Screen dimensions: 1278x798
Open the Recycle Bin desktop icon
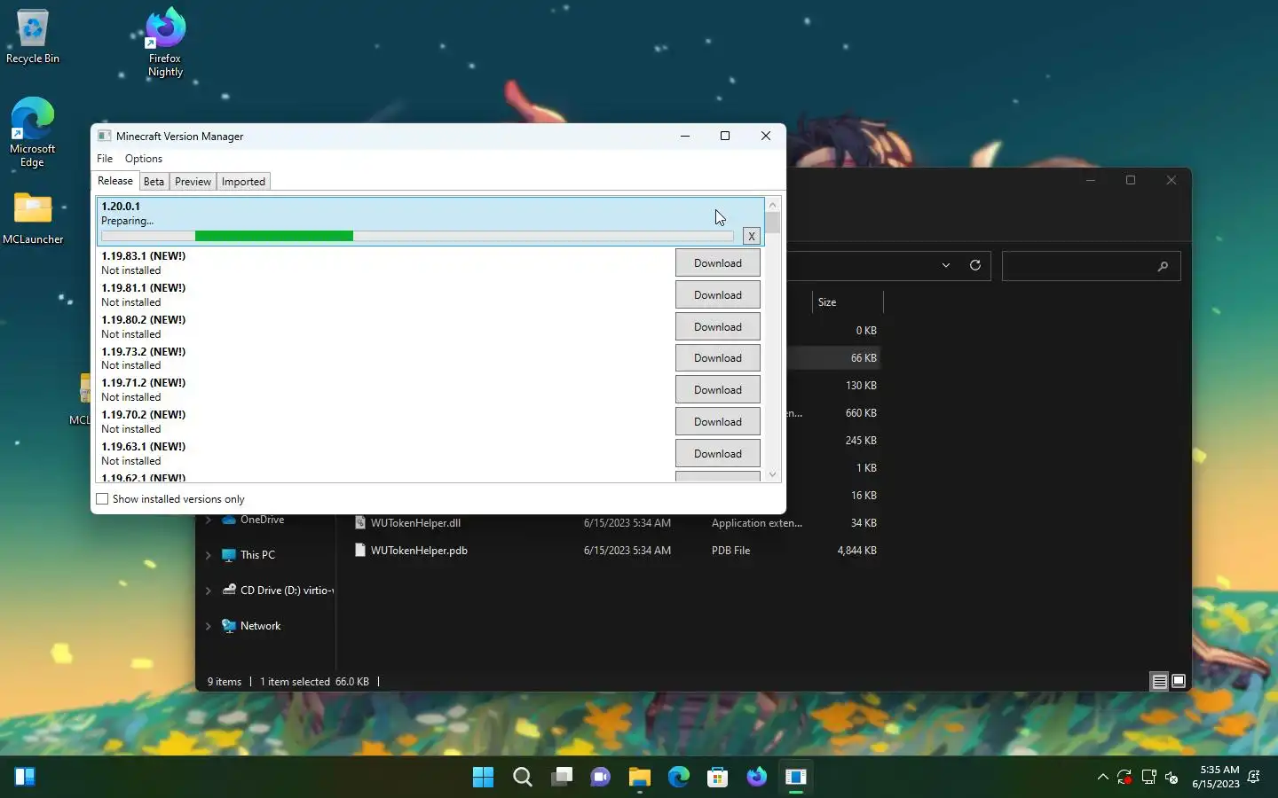coord(33,37)
